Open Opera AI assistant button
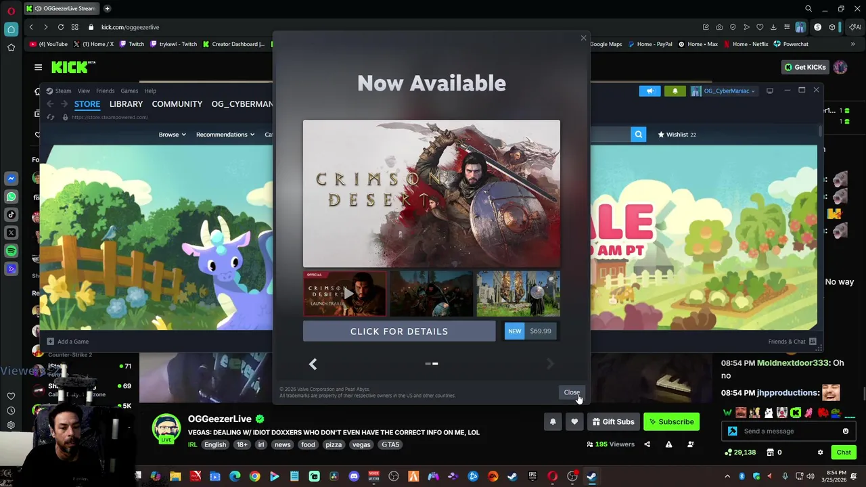This screenshot has width=866, height=487. (x=855, y=27)
